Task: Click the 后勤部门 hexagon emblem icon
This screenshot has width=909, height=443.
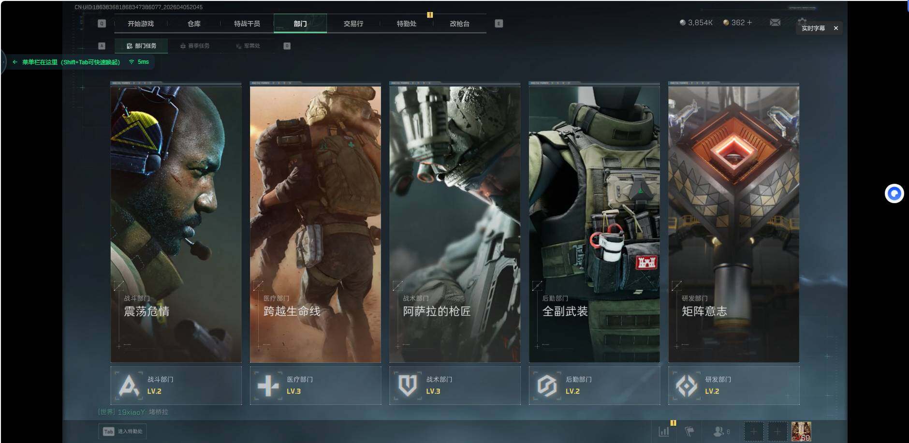Action: 547,385
